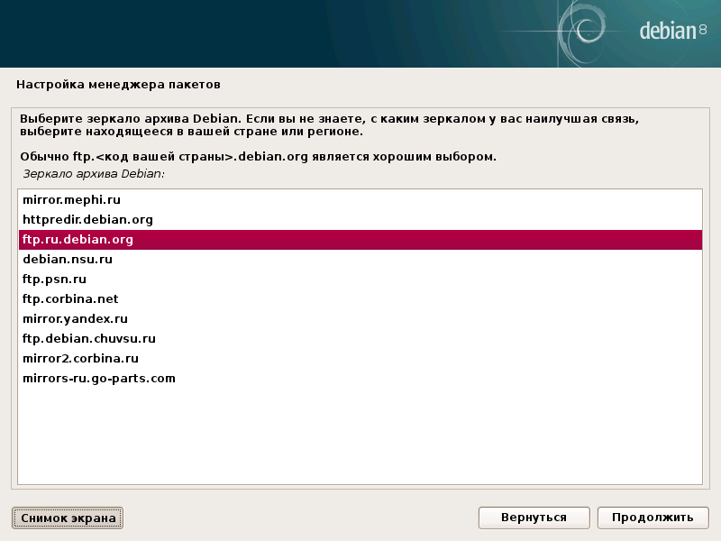
Task: Select mirrors-ru.go-parts.com as the mirror
Action: click(98, 378)
